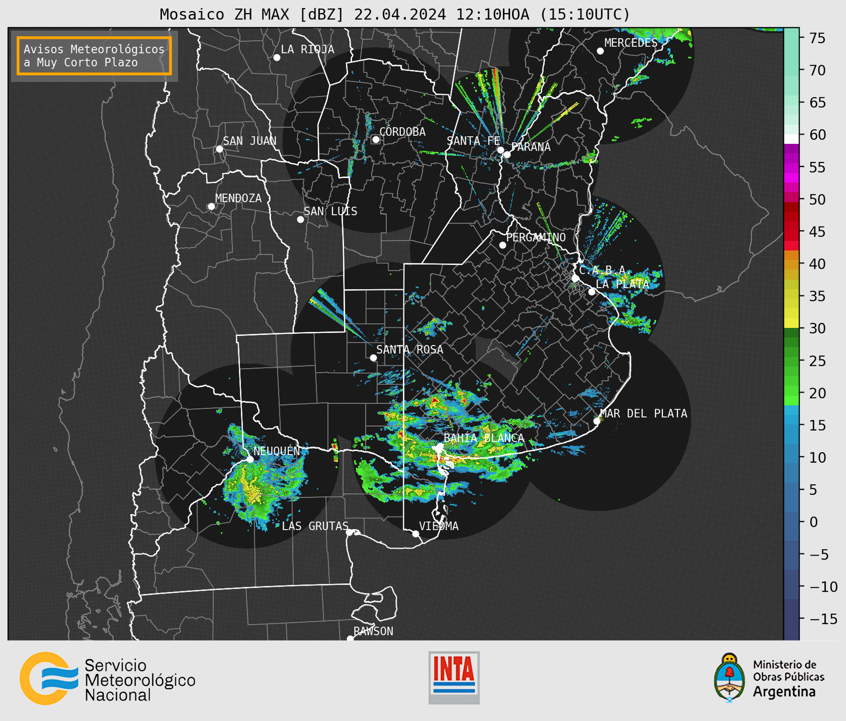Click the 60 dBZ white band on color scale

click(791, 139)
